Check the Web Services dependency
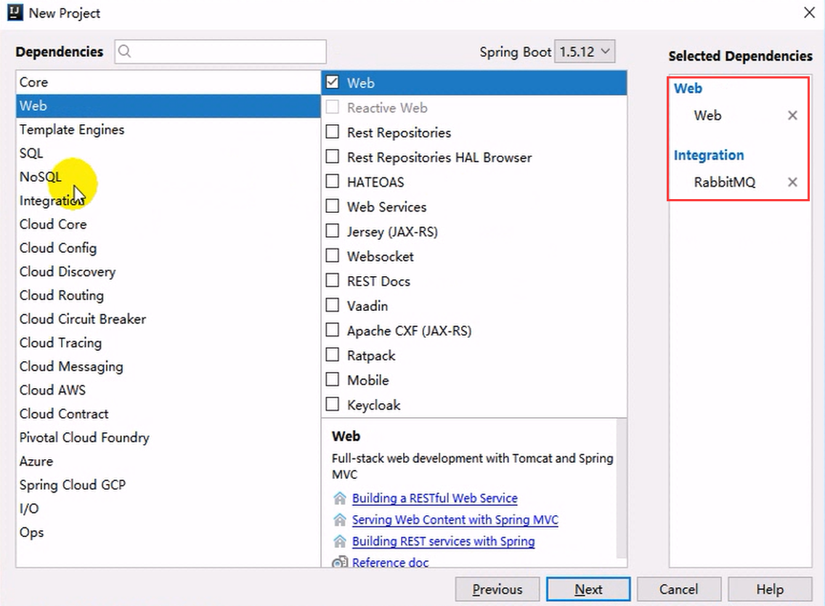 [x=333, y=206]
